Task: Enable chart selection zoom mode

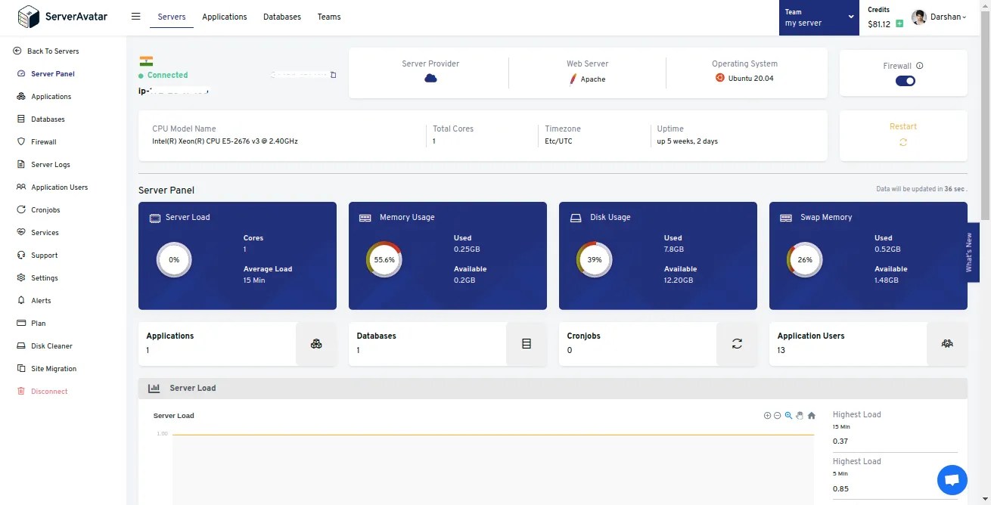Action: [x=788, y=415]
